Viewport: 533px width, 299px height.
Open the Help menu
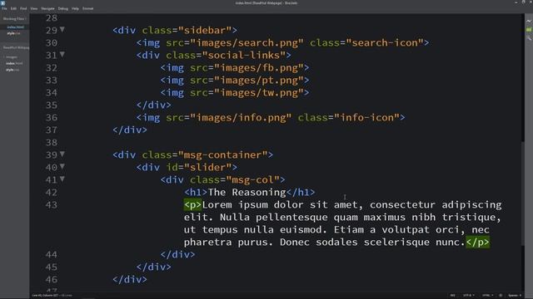click(x=75, y=8)
